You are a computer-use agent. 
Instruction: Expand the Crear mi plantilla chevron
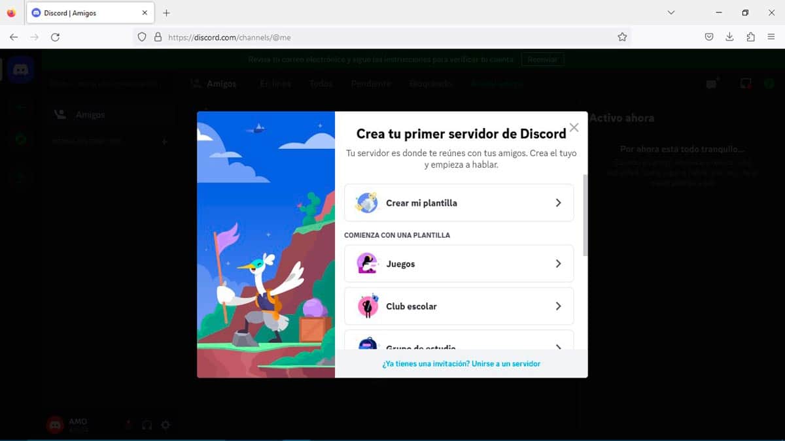(x=558, y=203)
